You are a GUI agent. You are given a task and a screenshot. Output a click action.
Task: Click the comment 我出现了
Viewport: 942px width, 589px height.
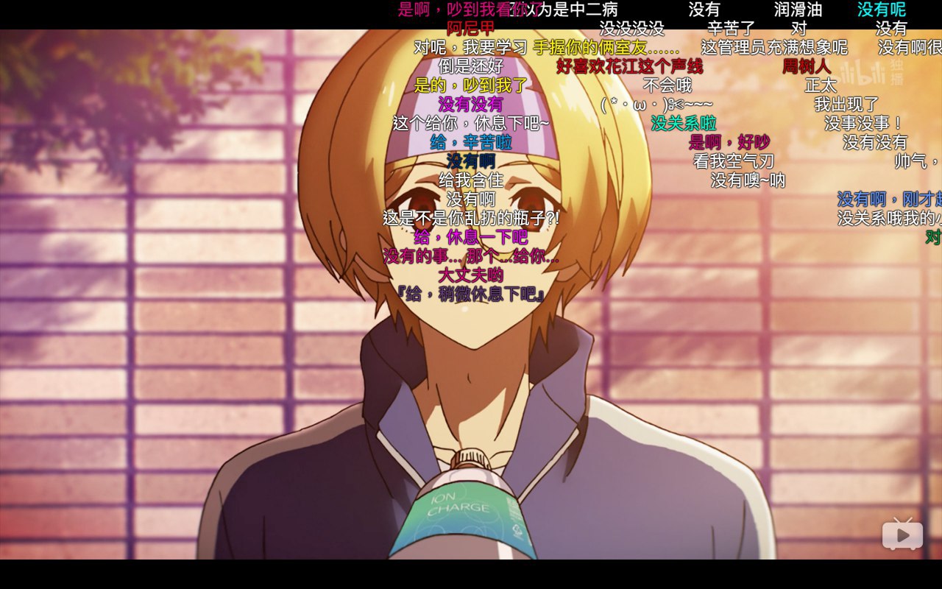847,105
